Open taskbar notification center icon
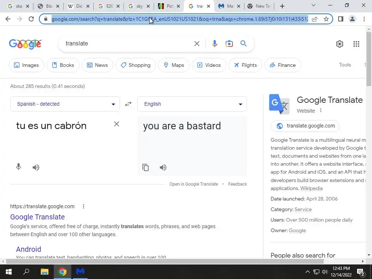This screenshot has height=279, width=372. tap(361, 272)
